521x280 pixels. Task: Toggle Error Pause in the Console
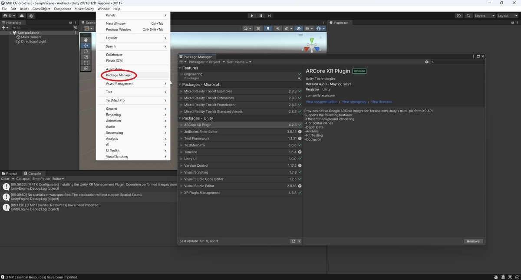tap(41, 179)
